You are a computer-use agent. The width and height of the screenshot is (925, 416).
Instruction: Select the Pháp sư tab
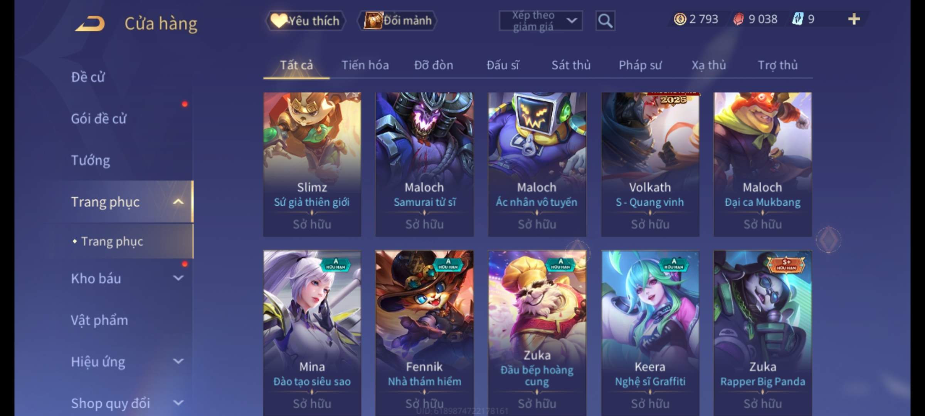[x=640, y=65]
